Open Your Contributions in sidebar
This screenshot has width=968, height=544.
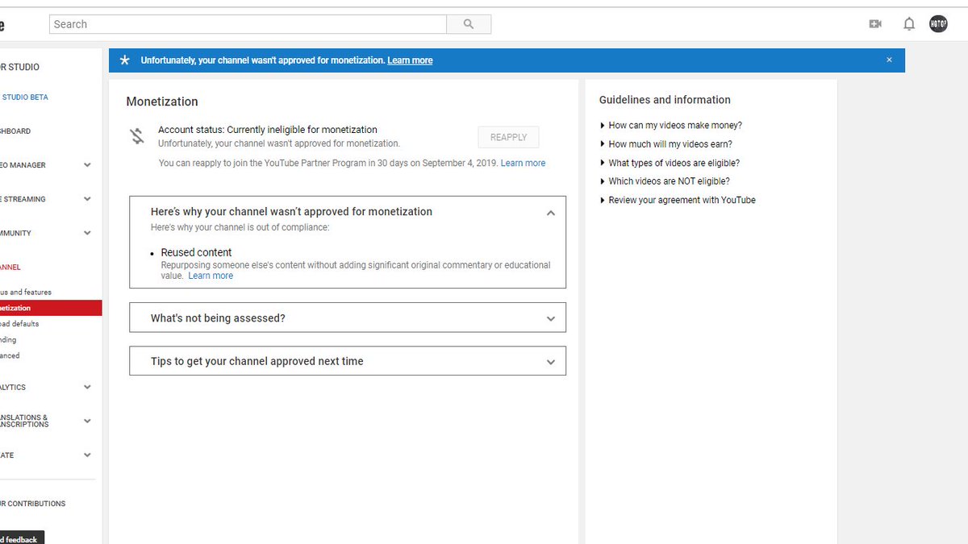pos(33,504)
